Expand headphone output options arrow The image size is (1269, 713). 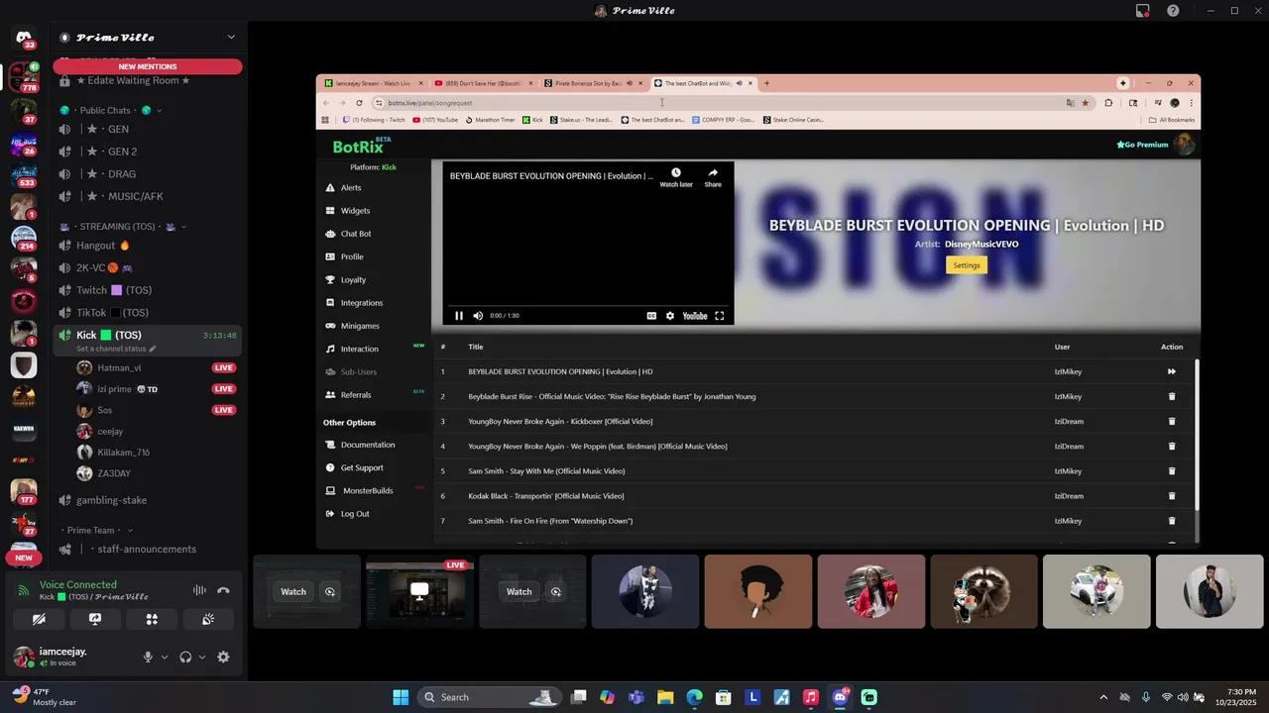coord(202,658)
